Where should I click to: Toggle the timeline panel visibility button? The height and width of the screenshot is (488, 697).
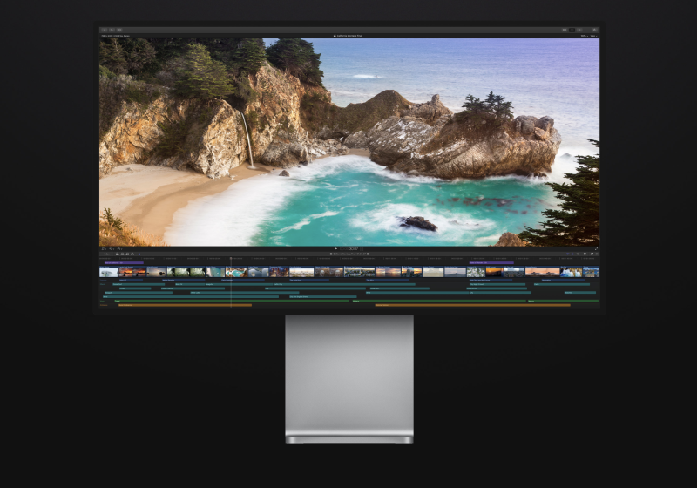[x=574, y=30]
